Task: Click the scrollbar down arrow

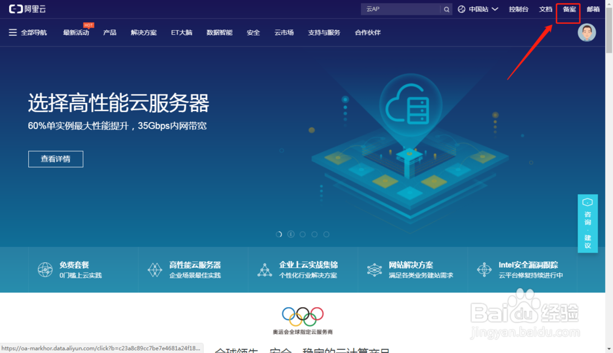Action: click(x=609, y=349)
